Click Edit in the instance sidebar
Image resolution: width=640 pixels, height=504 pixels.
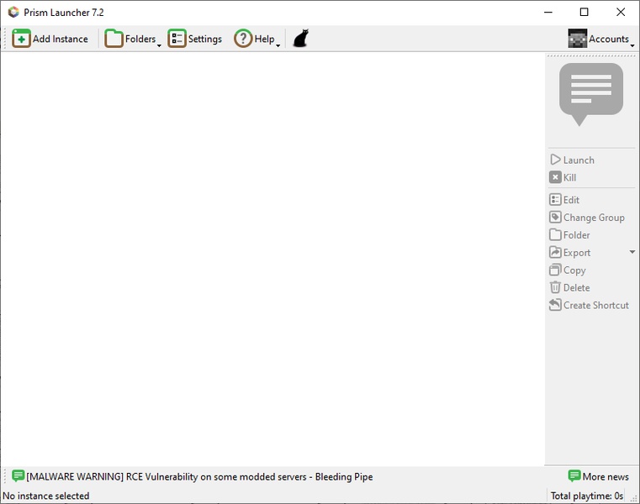point(564,200)
